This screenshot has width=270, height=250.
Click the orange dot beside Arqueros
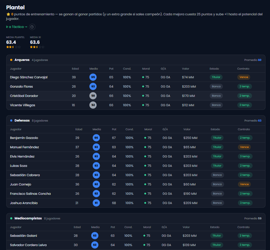coord(11,60)
